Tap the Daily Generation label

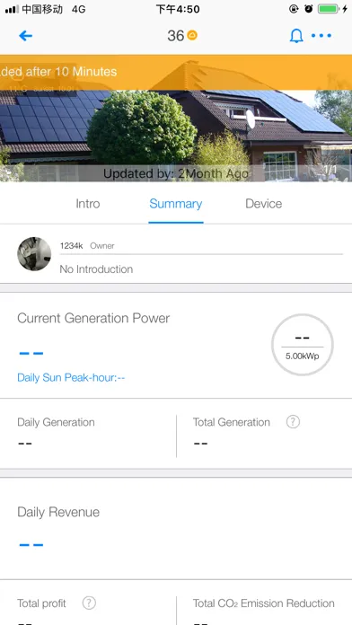coord(56,422)
